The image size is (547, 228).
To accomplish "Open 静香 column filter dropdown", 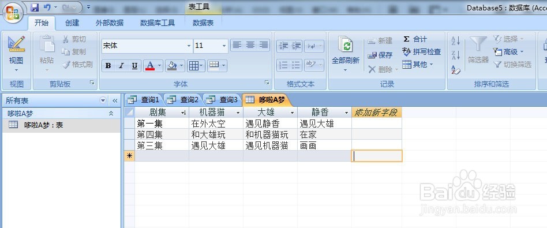I will pyautogui.click(x=346, y=113).
